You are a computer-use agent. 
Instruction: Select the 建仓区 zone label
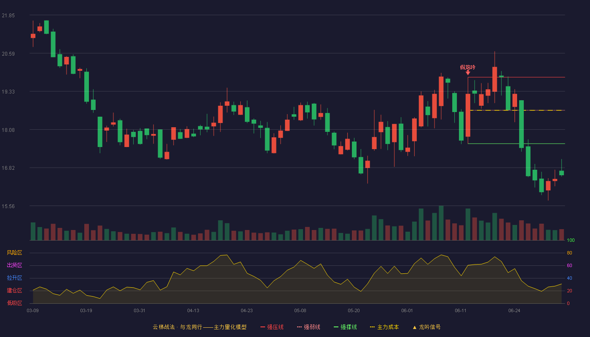tap(14, 291)
